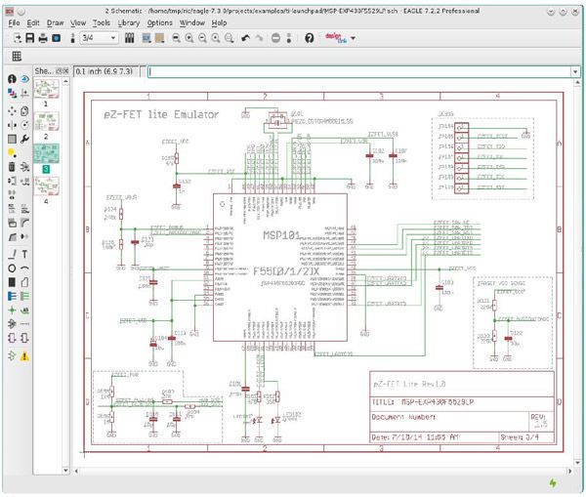Image resolution: width=586 pixels, height=497 pixels.
Task: Select the Delete trash can tool
Action: click(x=12, y=167)
